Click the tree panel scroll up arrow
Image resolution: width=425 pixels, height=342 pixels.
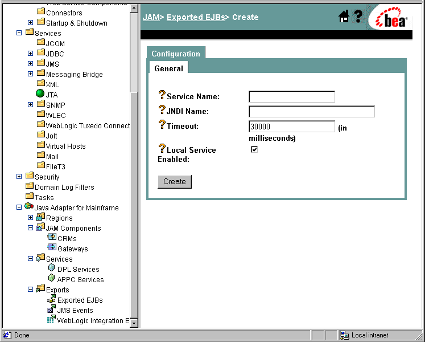point(134,8)
